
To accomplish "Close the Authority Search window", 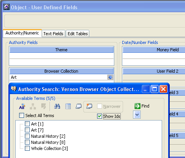I will [x=163, y=89].
